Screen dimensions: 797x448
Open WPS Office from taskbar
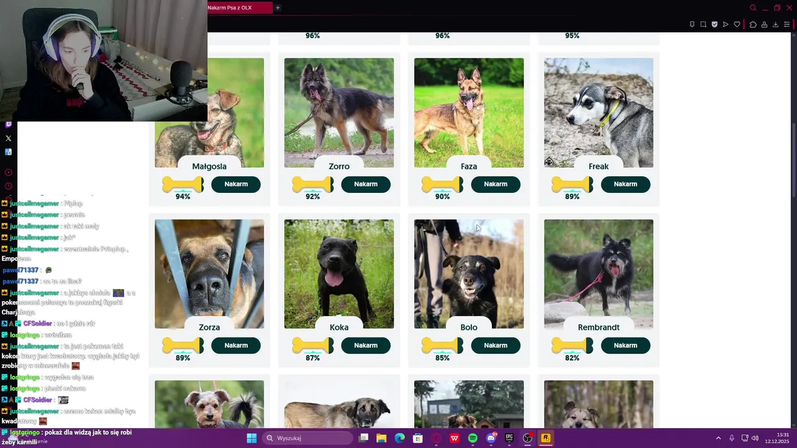[x=455, y=438]
